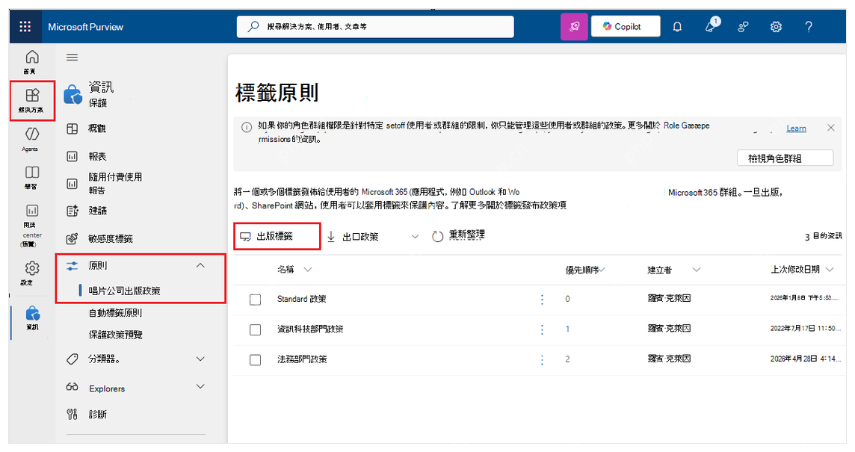855x452 pixels.
Task: Open more options for 資訊科技部門政策
Action: (x=542, y=330)
